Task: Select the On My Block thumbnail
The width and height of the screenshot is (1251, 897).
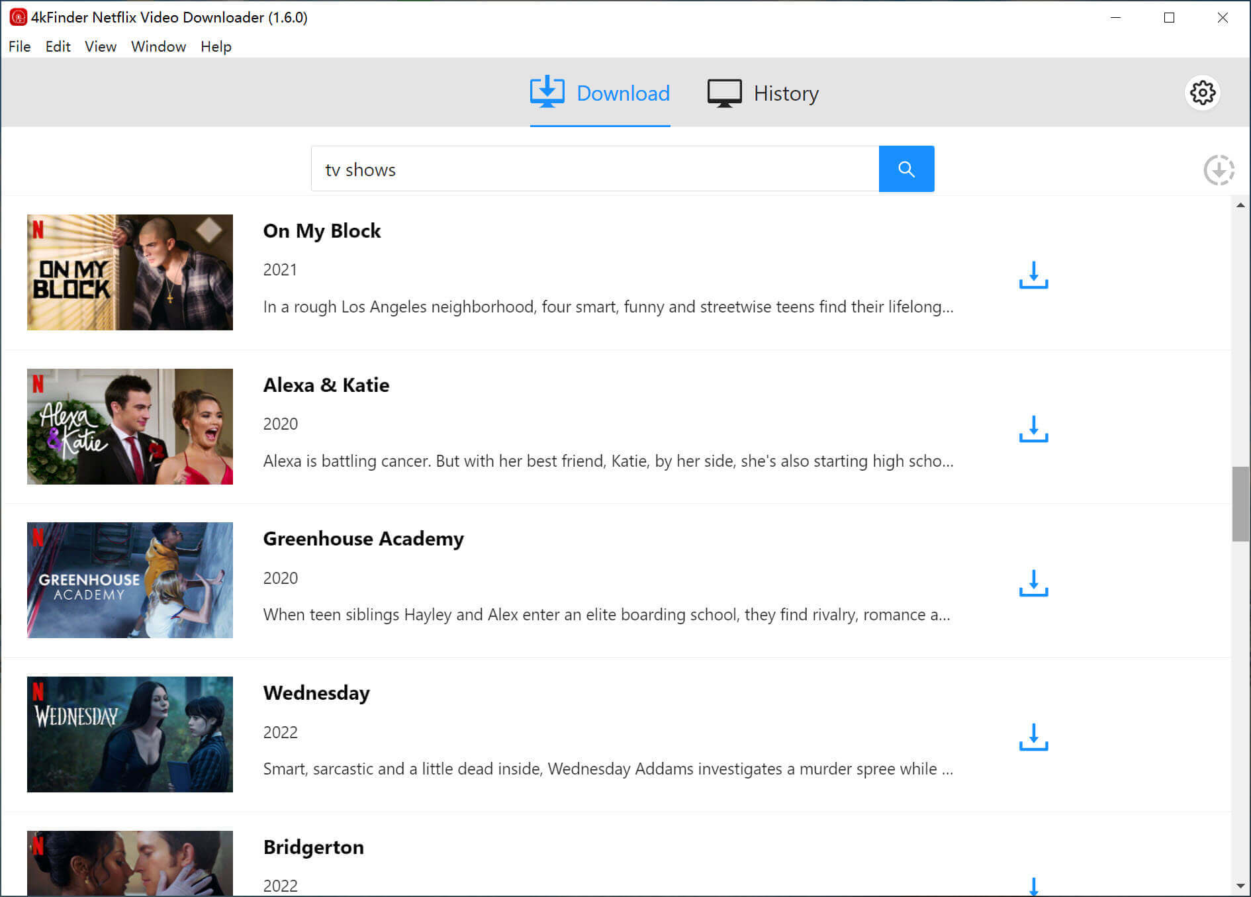Action: point(130,272)
